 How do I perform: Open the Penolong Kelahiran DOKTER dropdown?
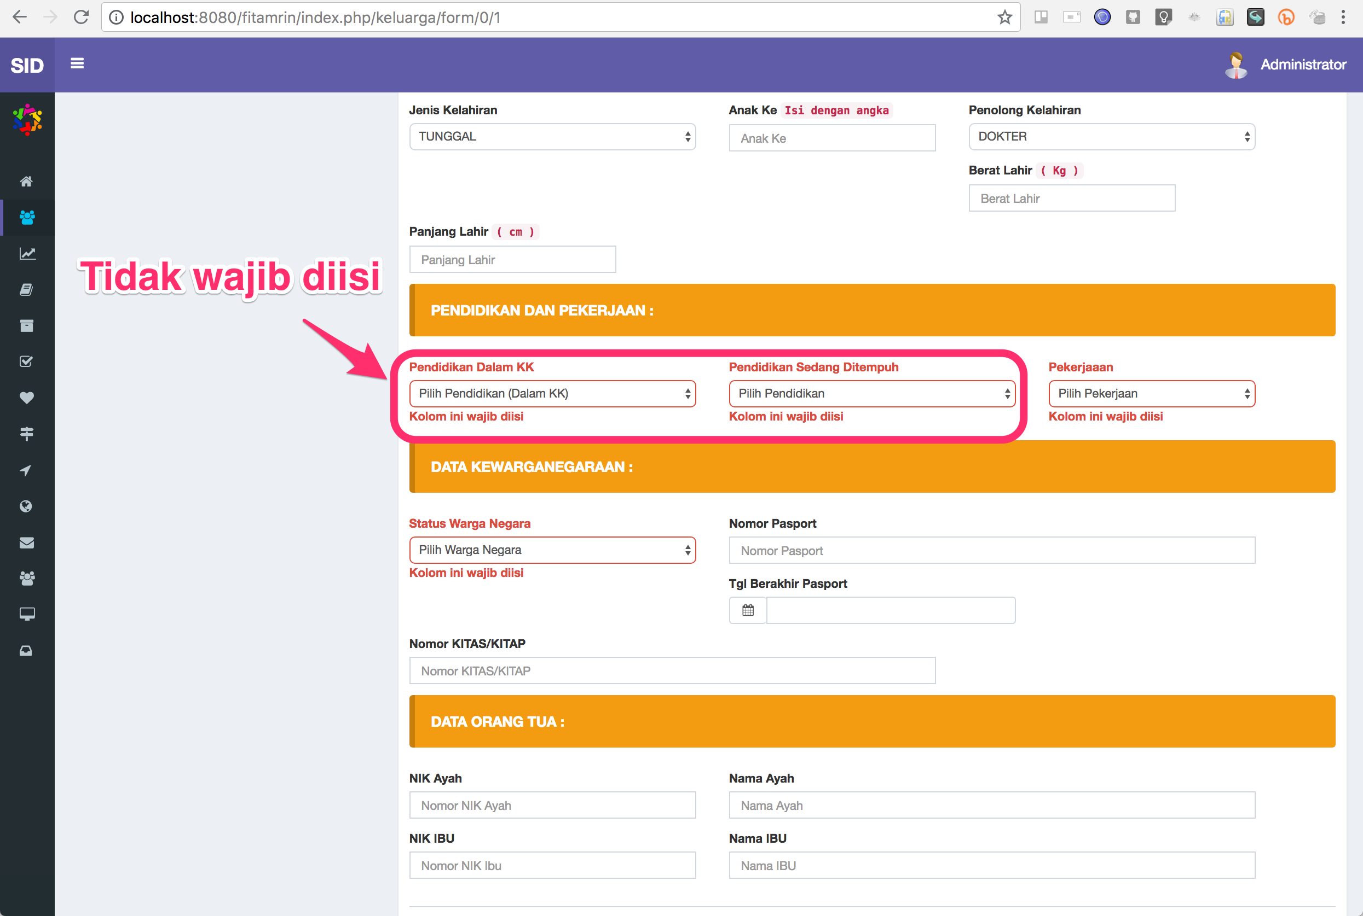tap(1111, 136)
